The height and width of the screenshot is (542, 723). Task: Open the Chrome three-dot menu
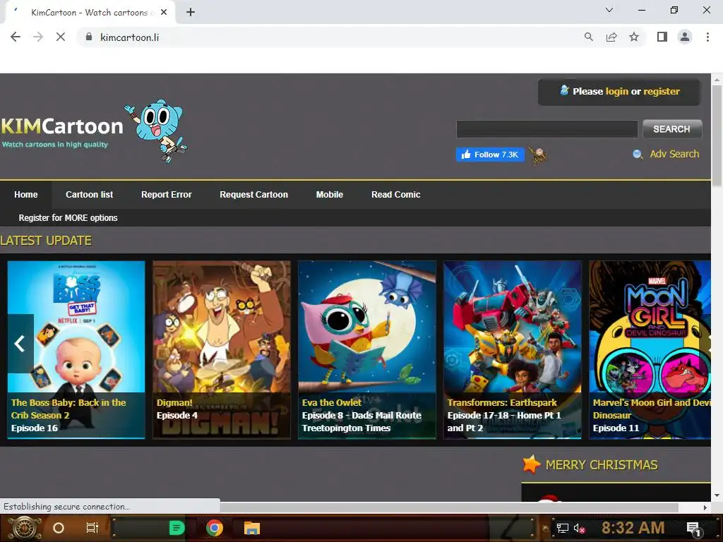pyautogui.click(x=707, y=37)
